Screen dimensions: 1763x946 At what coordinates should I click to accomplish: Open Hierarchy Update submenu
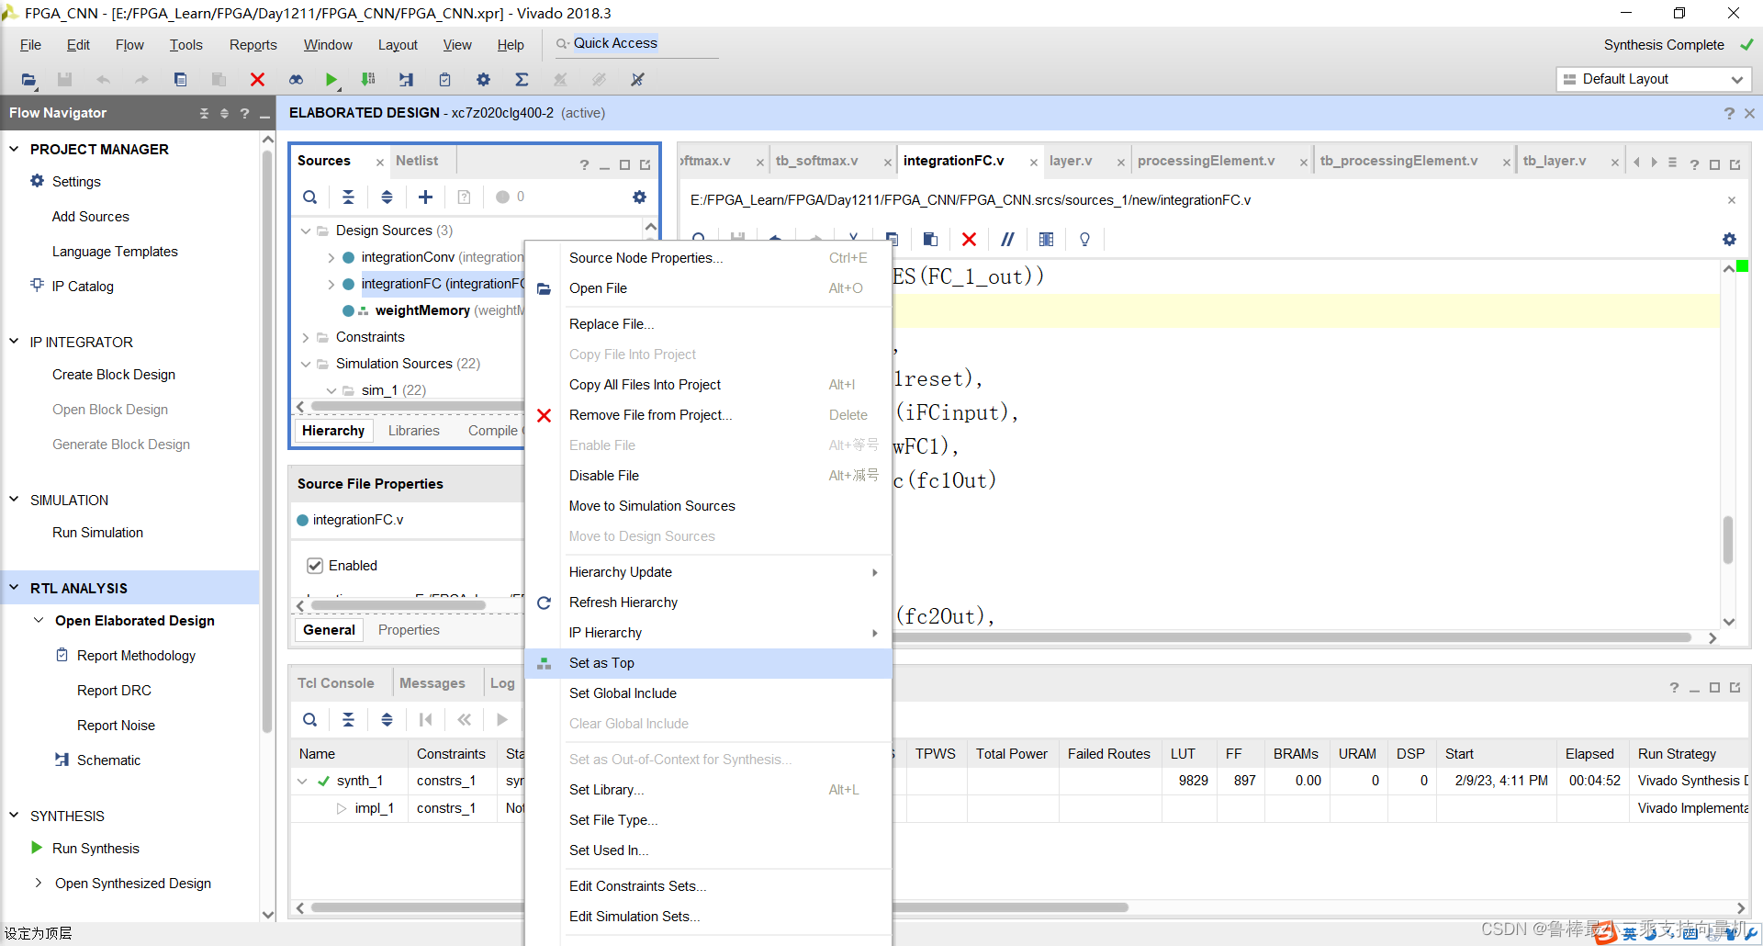tap(708, 572)
